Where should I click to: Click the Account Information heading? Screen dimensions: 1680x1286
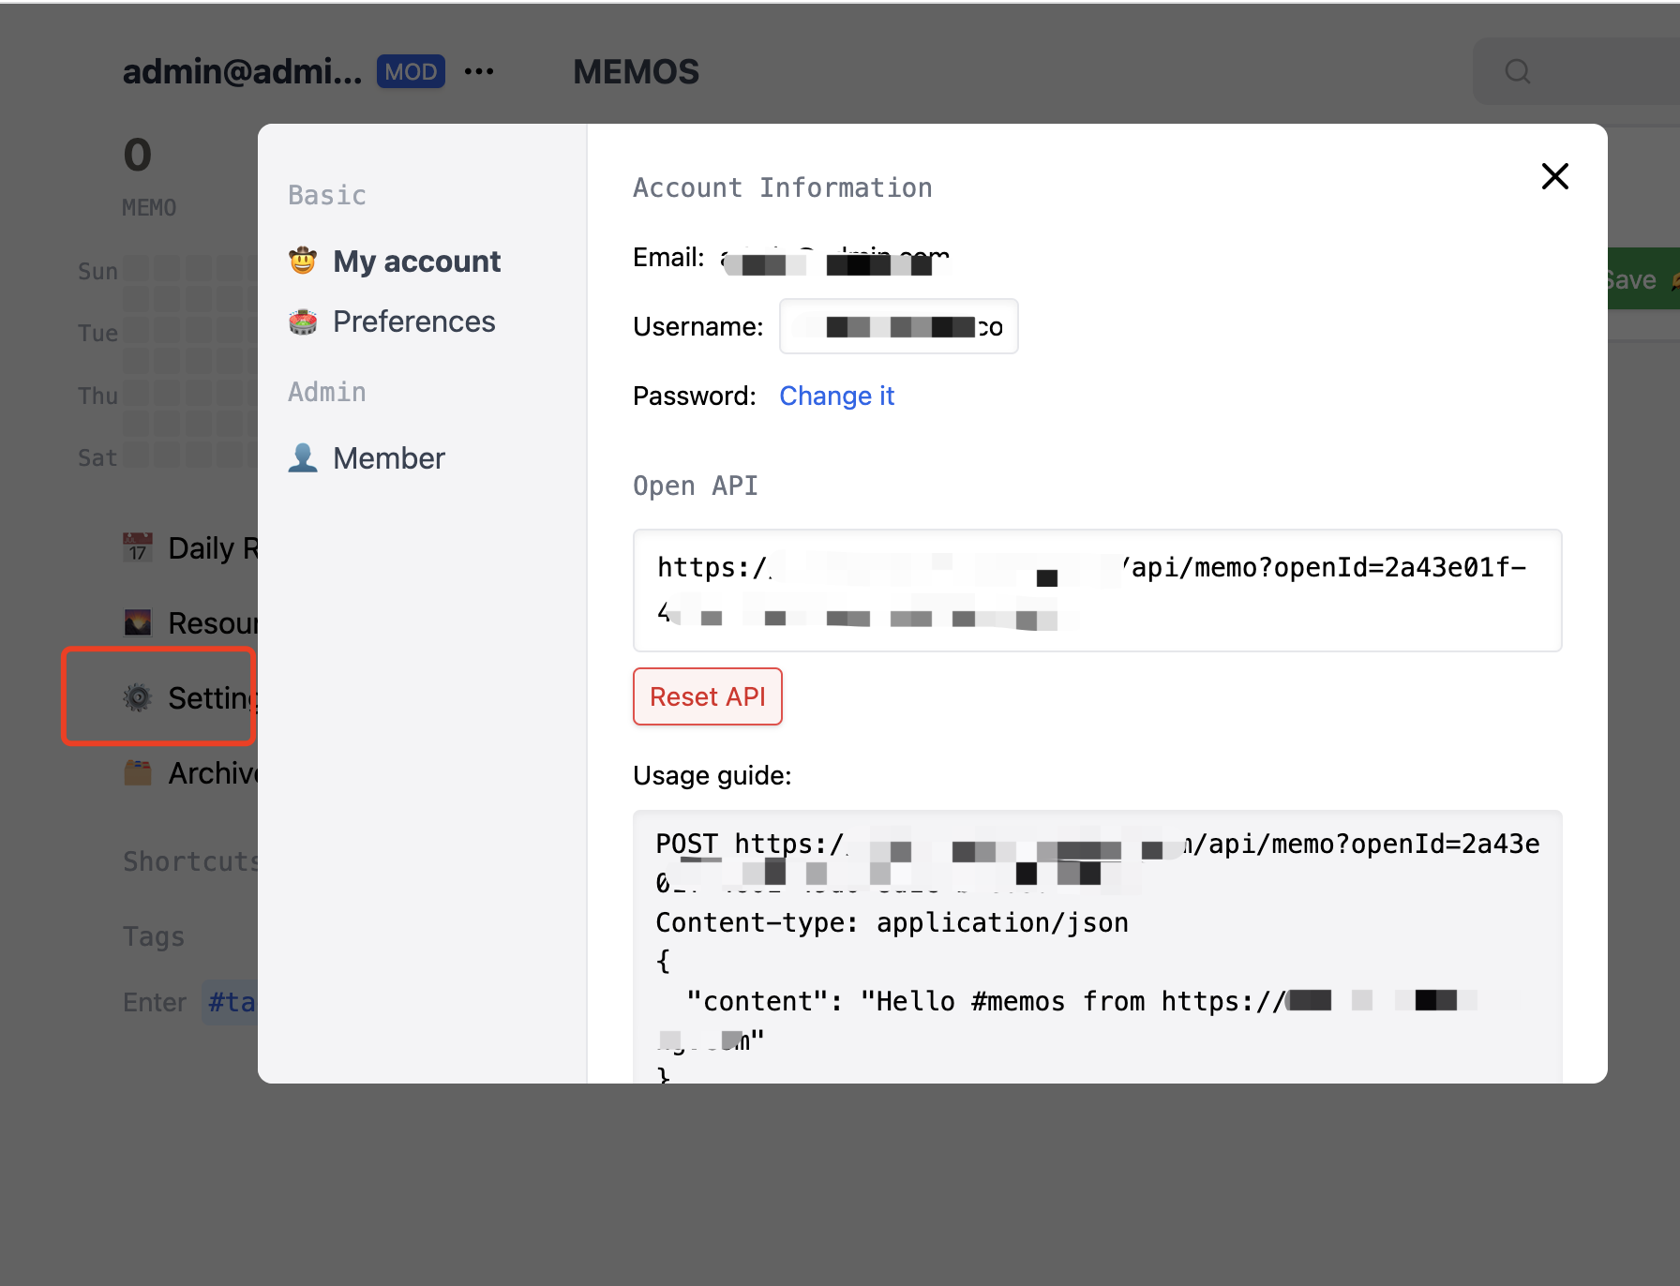pyautogui.click(x=783, y=187)
